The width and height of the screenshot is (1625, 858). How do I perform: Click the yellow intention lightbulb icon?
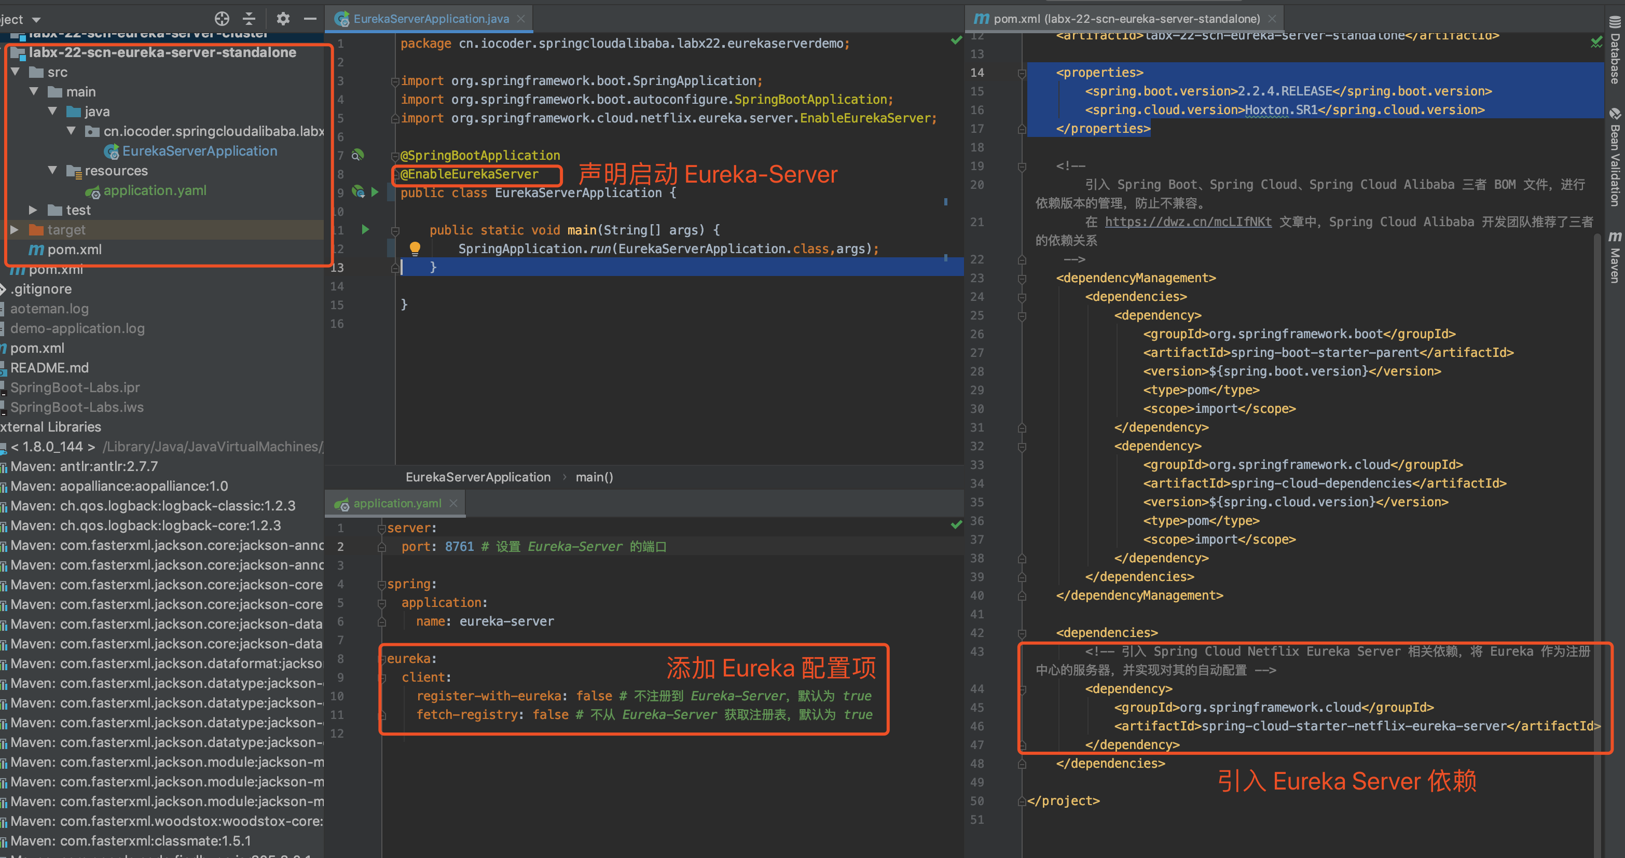pyautogui.click(x=415, y=248)
